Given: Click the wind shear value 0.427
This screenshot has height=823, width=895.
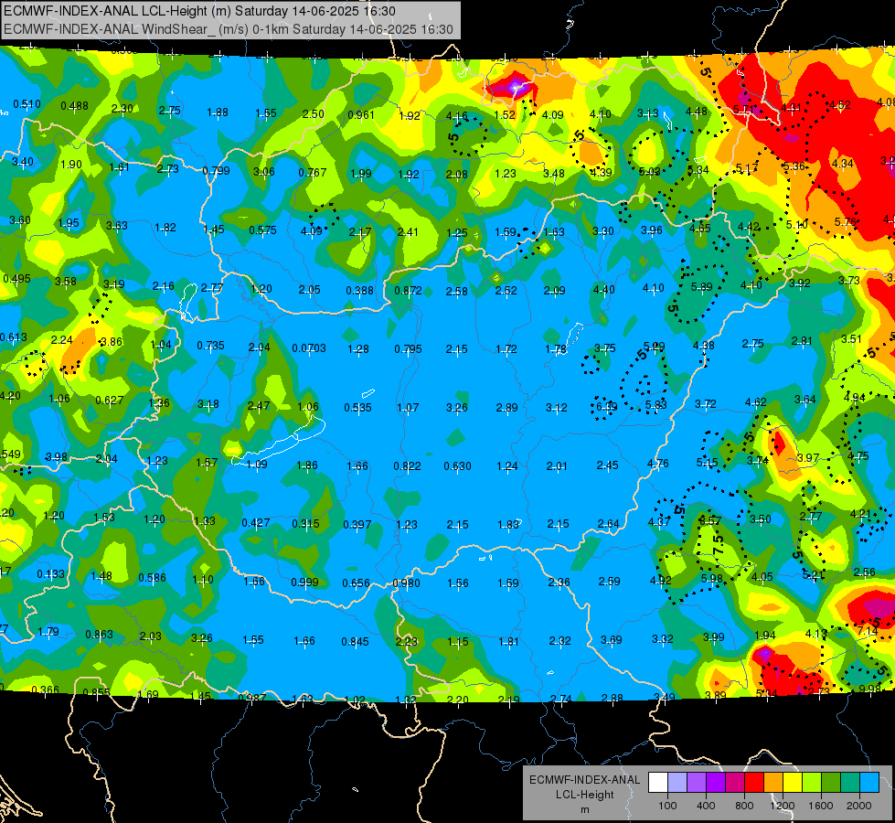Looking at the screenshot, I should 256,522.
